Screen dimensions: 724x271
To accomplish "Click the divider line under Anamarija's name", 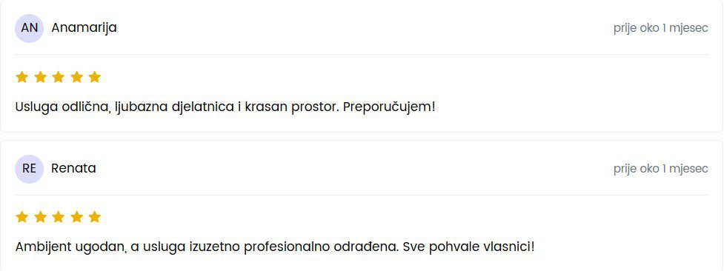I will 362,55.
